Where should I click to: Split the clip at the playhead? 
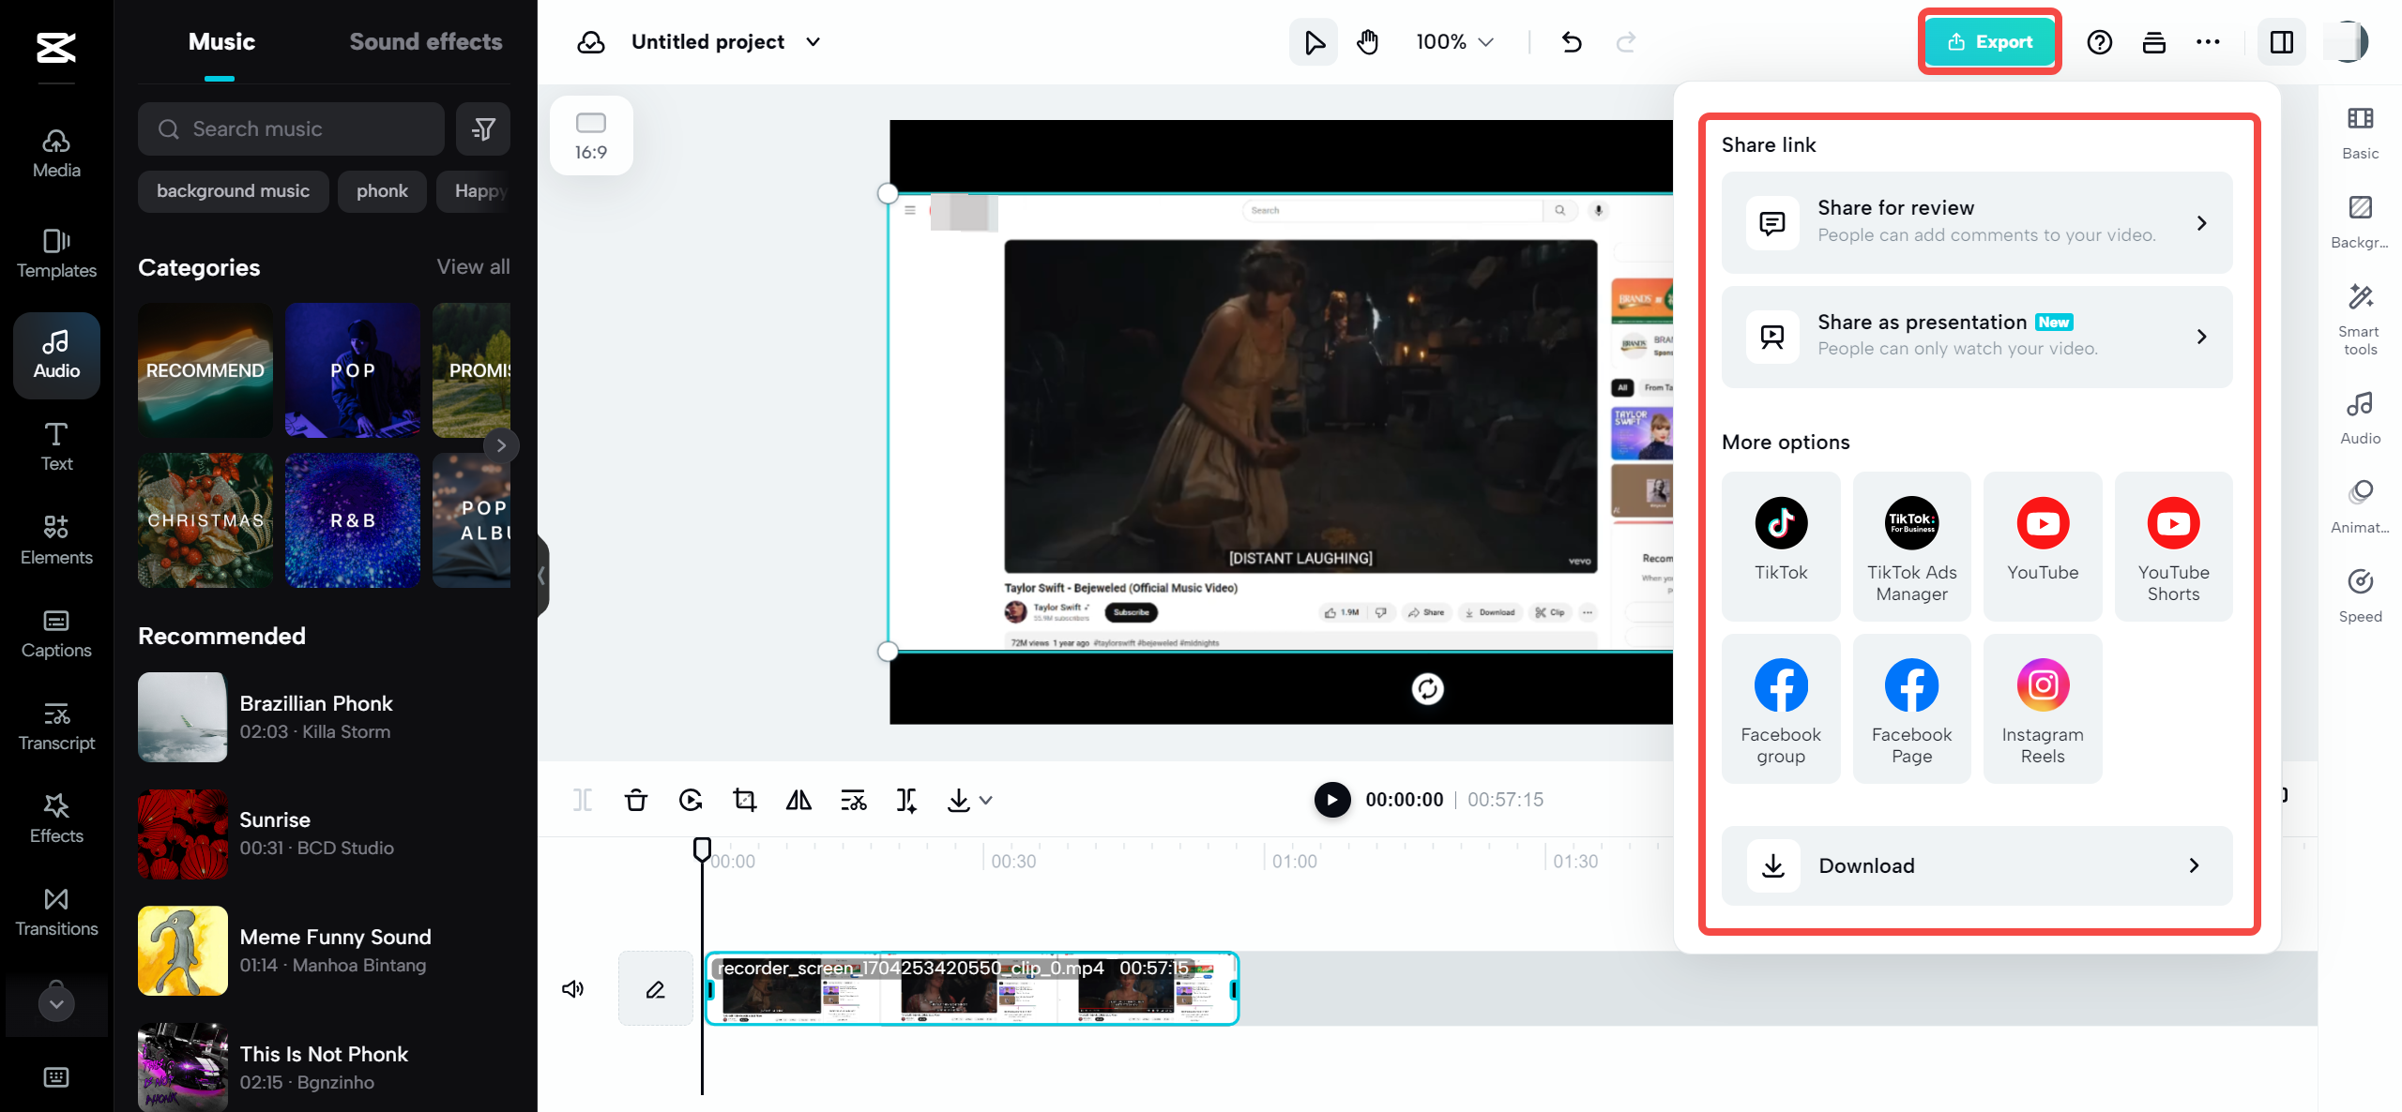click(583, 800)
